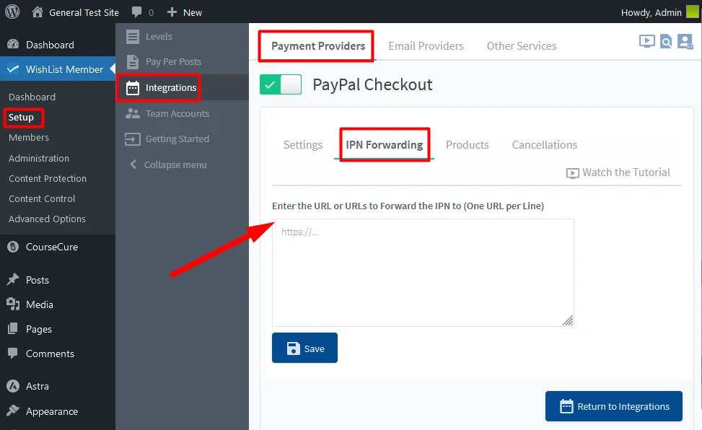The height and width of the screenshot is (430, 702).
Task: Switch to the Other Services tab
Action: pos(522,45)
